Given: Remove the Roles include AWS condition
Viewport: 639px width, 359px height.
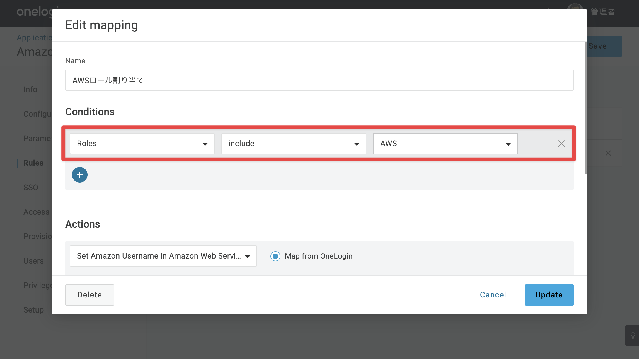Looking at the screenshot, I should click(x=561, y=144).
